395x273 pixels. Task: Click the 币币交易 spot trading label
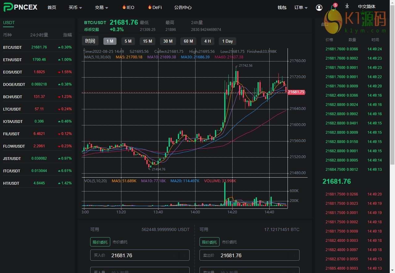click(91, 30)
